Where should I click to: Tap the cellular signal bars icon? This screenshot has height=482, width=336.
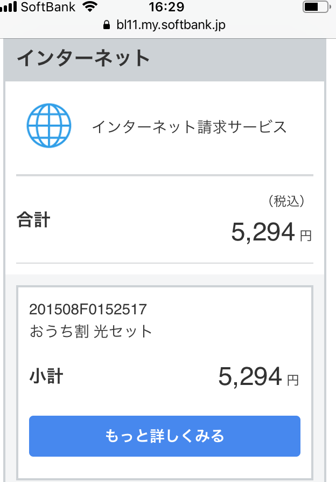[8, 7]
